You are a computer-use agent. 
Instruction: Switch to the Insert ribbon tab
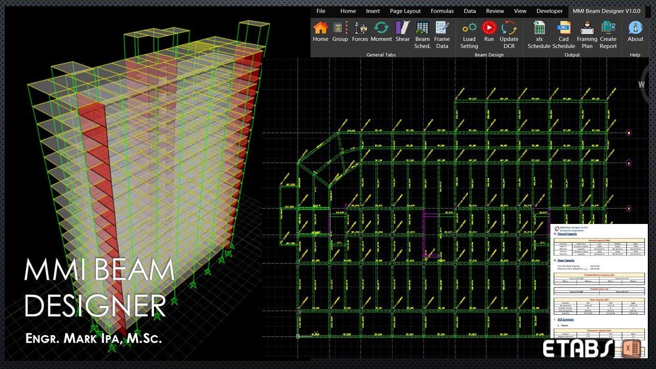(x=373, y=11)
